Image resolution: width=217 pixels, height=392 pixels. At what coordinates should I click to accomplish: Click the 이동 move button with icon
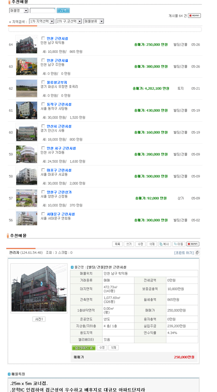point(179,244)
